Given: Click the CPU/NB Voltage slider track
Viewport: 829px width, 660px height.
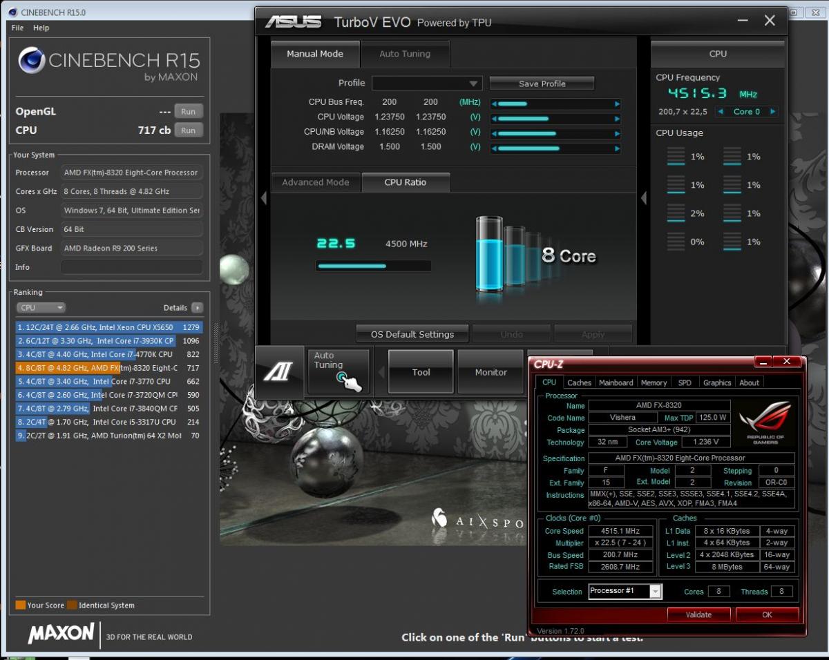Looking at the screenshot, I should pyautogui.click(x=555, y=133).
